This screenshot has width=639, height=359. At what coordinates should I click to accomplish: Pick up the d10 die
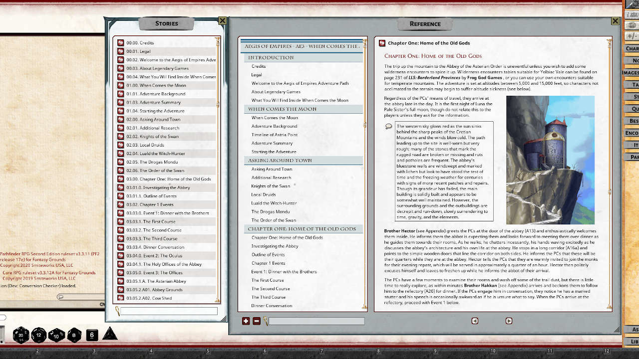[x=57, y=335]
